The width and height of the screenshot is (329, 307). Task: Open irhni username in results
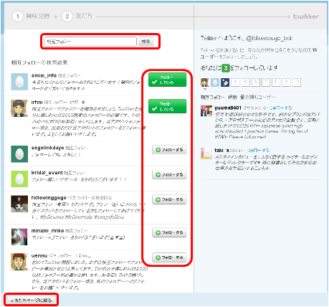[x=37, y=103]
